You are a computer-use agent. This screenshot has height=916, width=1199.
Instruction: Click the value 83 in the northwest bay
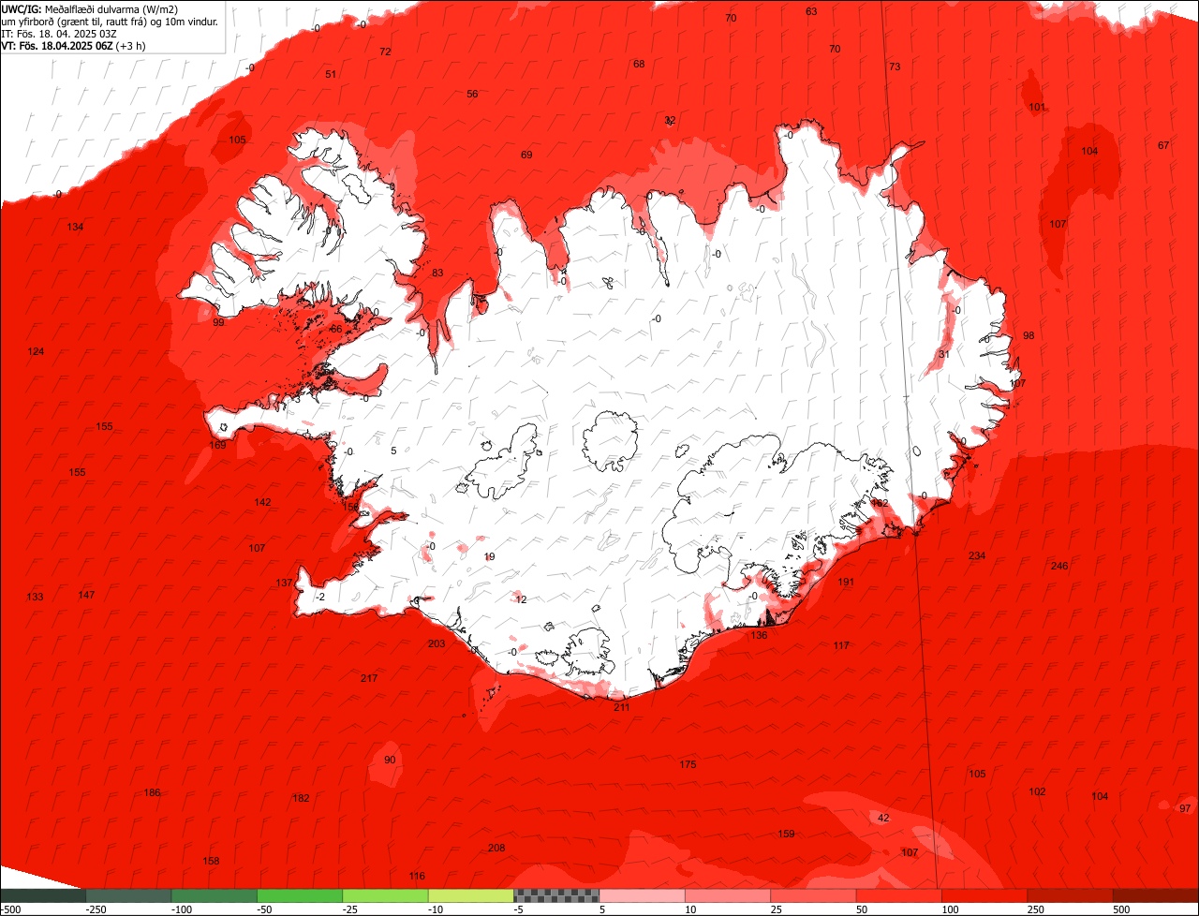(x=437, y=273)
